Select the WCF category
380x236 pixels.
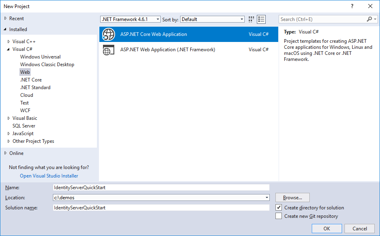click(x=25, y=111)
